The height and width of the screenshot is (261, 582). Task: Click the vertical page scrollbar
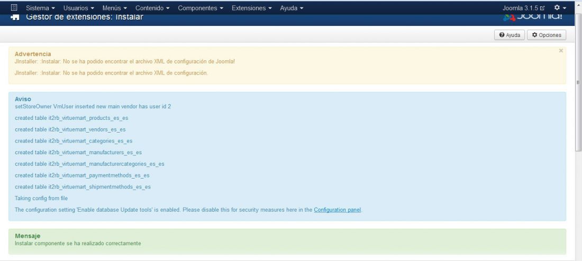coord(578,82)
